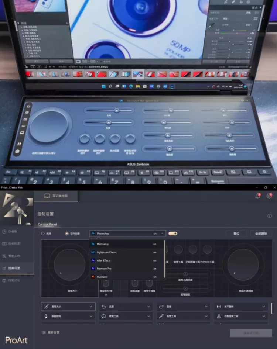Open File Explorer from laptop taskbar
277x349 pixels.
[138, 86]
